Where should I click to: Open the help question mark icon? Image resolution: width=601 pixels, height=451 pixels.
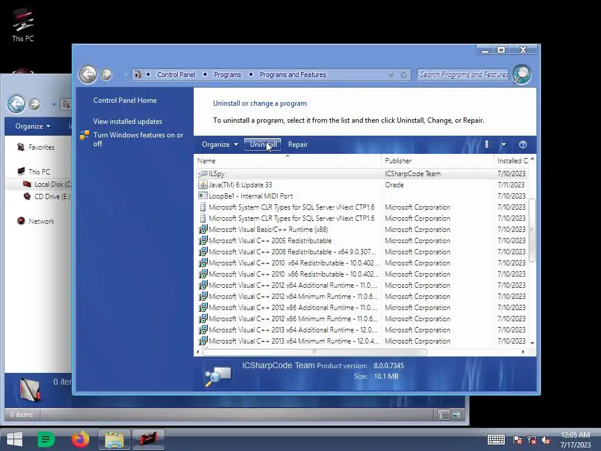click(523, 144)
